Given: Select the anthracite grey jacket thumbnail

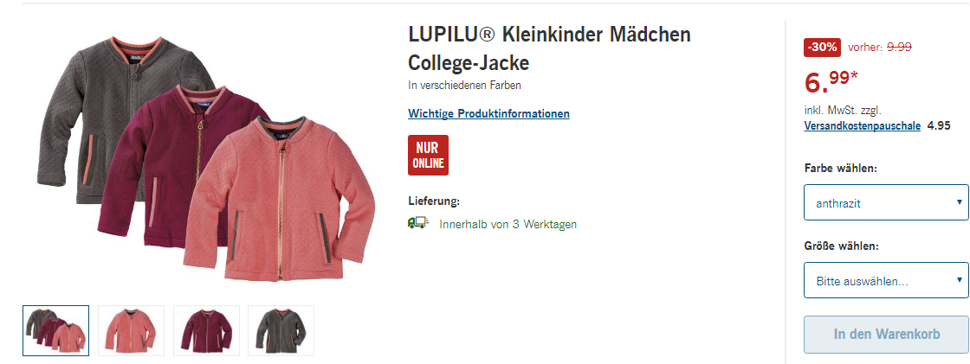Looking at the screenshot, I should click(x=281, y=330).
